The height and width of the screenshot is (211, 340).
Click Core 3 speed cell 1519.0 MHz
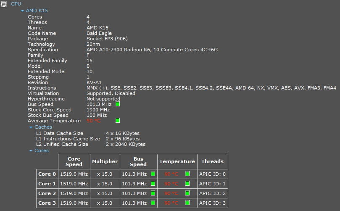(74, 203)
